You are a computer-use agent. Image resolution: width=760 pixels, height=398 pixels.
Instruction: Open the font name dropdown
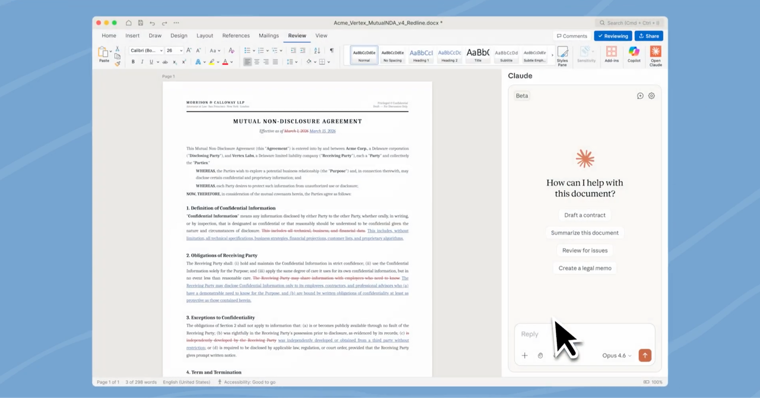tap(161, 50)
